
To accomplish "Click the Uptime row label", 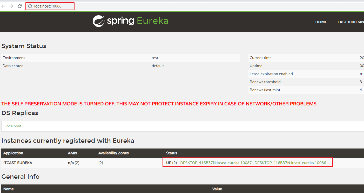I will click(256, 66).
